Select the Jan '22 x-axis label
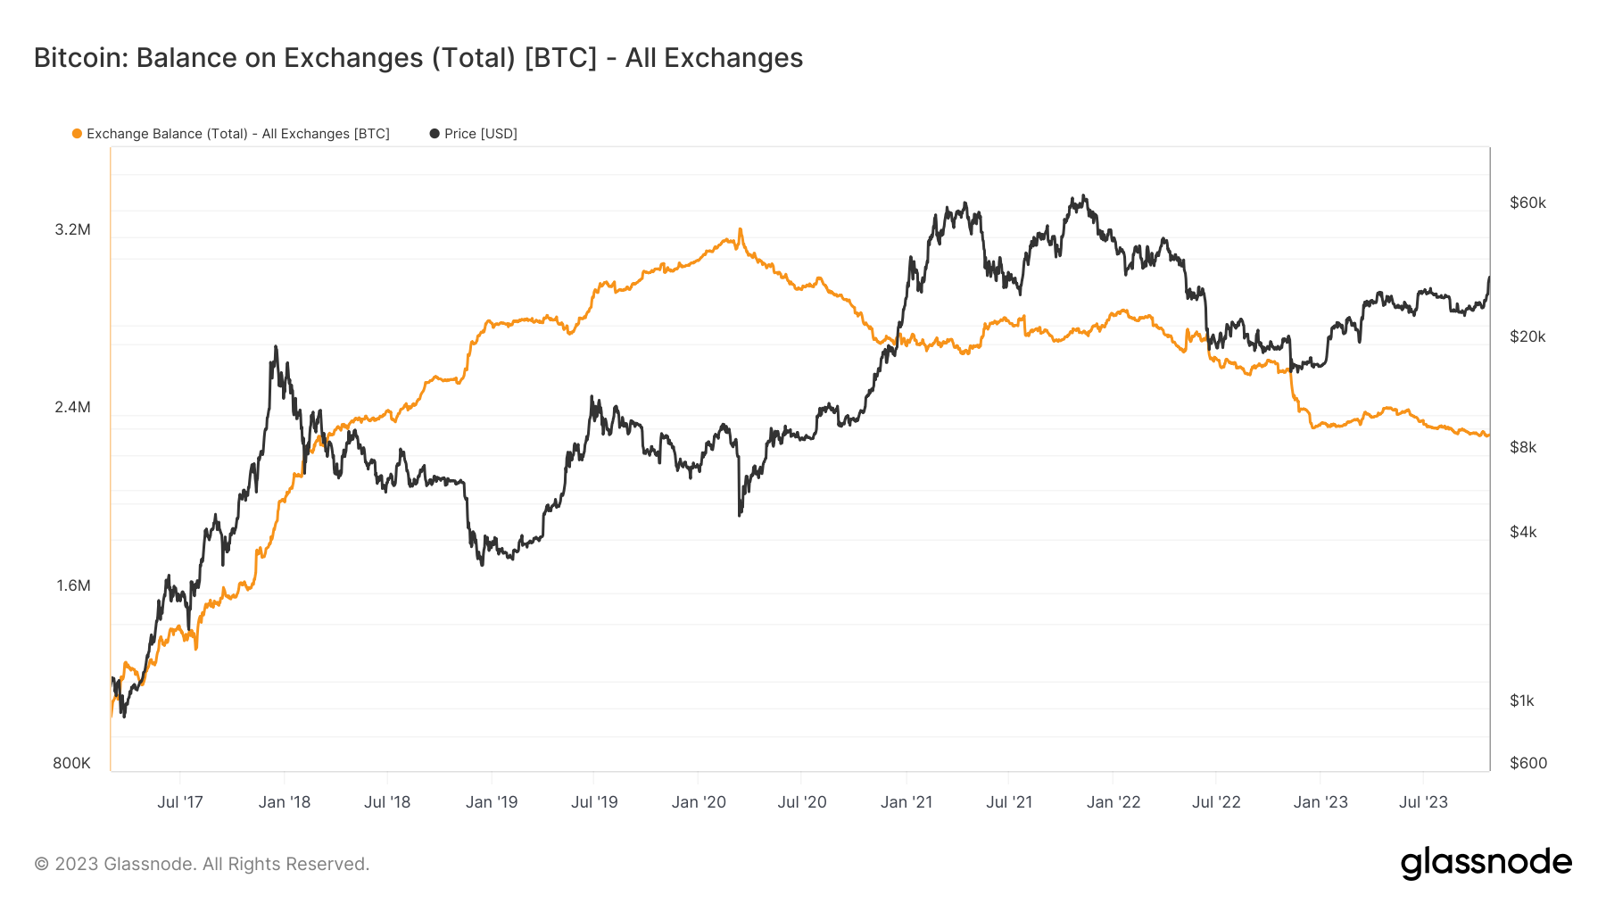The width and height of the screenshot is (1606, 904). click(1113, 801)
